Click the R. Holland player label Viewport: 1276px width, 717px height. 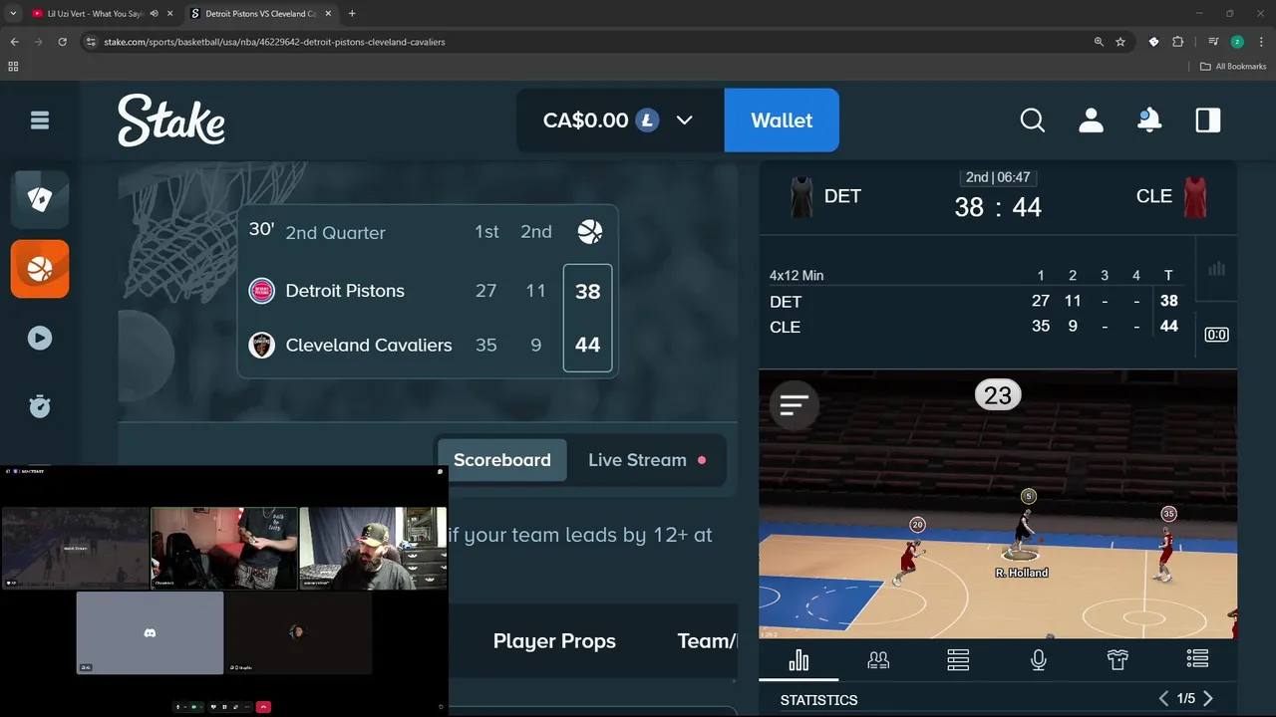tap(1022, 573)
